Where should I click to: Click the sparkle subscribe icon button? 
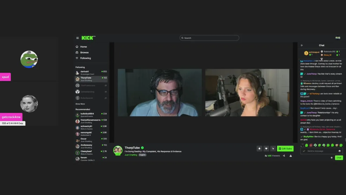click(x=273, y=148)
